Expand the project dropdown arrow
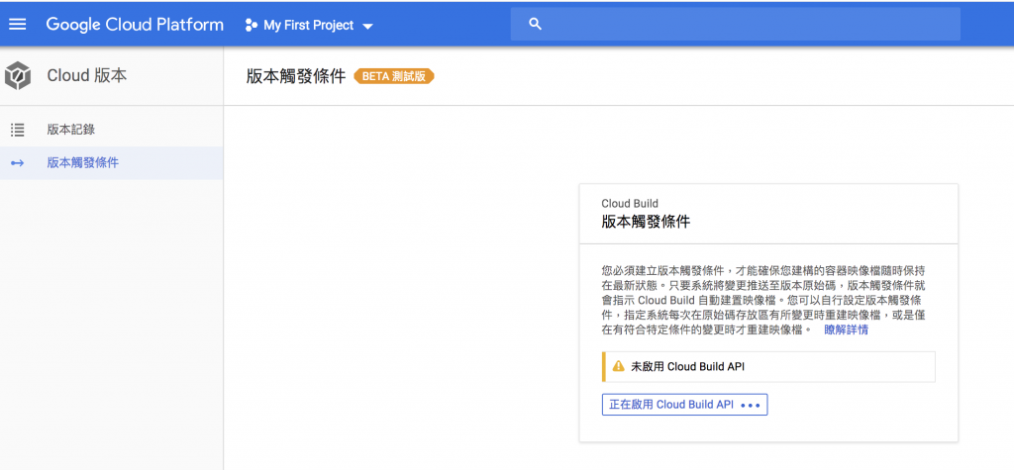The width and height of the screenshot is (1014, 470). 368,27
